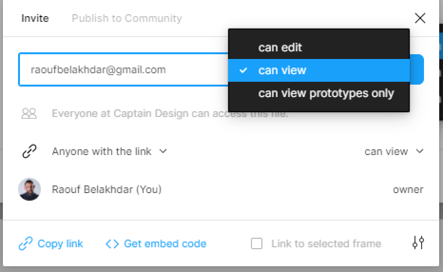
Task: Click the checkmark next to can view
Action: [x=243, y=70]
